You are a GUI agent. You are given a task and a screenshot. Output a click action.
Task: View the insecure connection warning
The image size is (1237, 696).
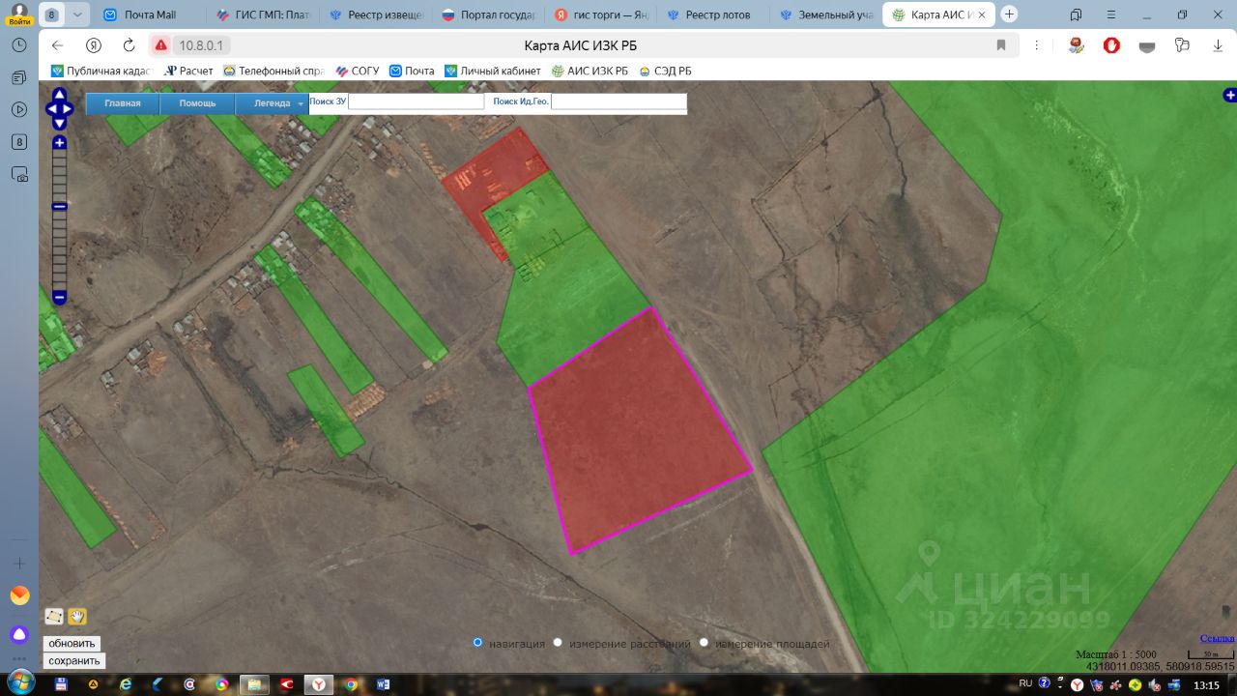pos(160,45)
